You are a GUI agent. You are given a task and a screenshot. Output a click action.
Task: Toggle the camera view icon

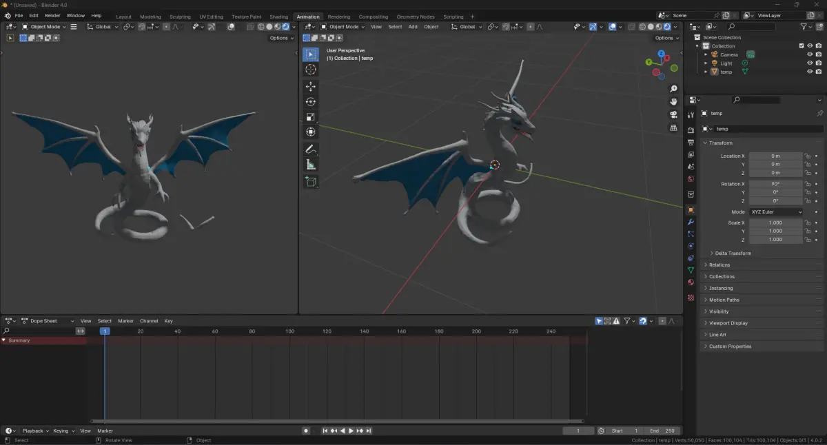click(673, 115)
